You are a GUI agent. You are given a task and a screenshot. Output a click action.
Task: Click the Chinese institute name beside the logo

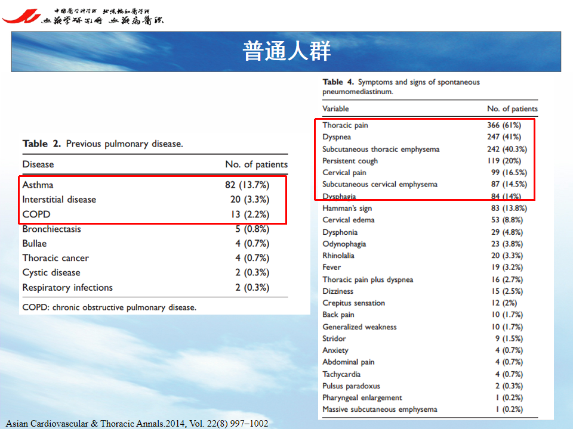(102, 17)
